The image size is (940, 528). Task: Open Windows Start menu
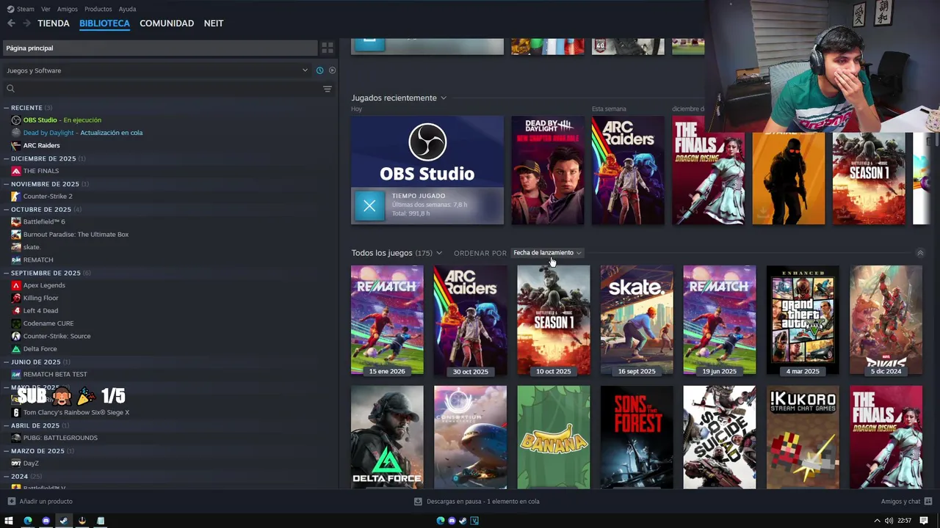9,521
